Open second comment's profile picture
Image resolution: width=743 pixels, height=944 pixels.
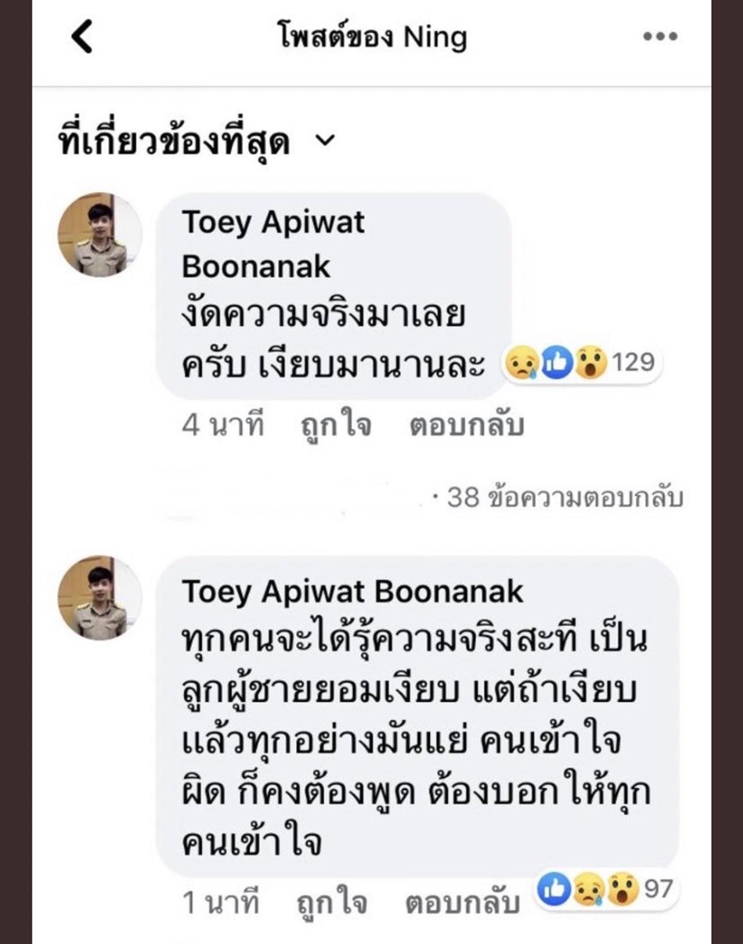click(x=100, y=598)
